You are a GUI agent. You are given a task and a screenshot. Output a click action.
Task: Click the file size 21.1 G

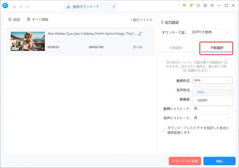(x=137, y=47)
